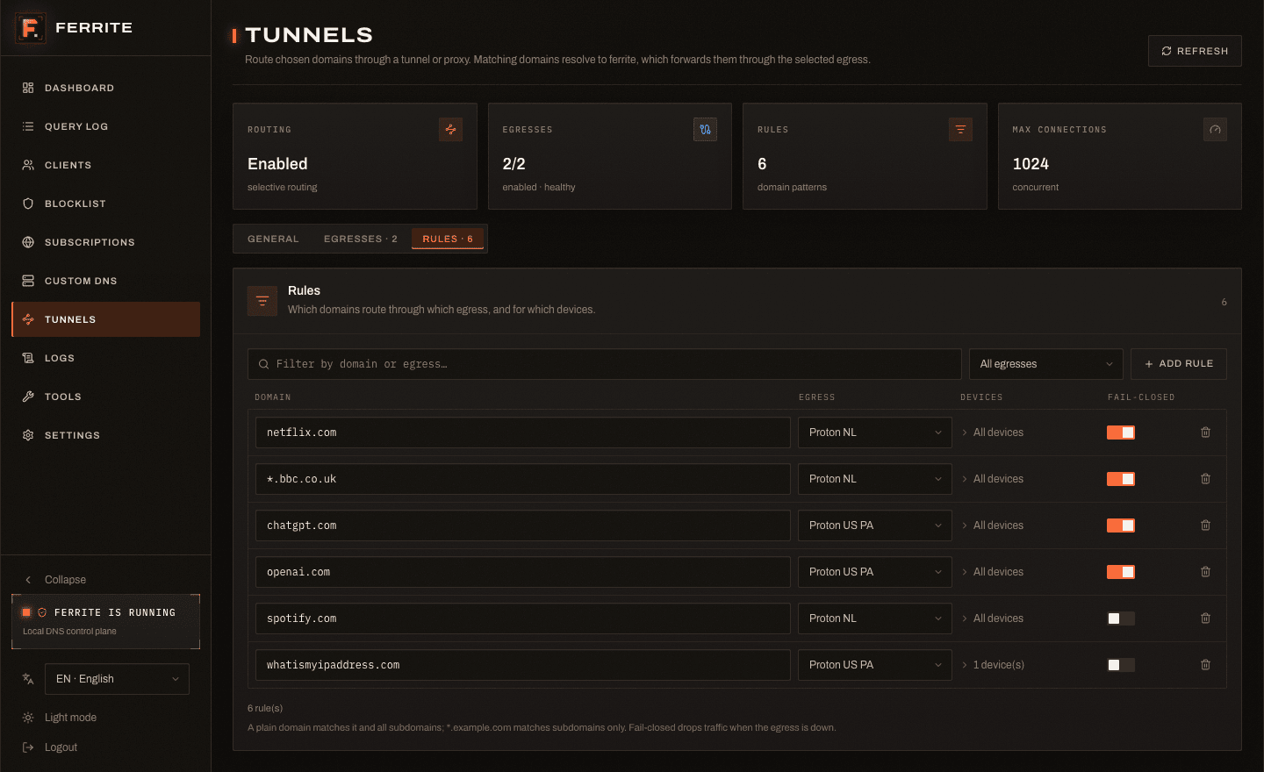This screenshot has height=772, width=1264.
Task: Open the Query Log page
Action: pyautogui.click(x=105, y=126)
